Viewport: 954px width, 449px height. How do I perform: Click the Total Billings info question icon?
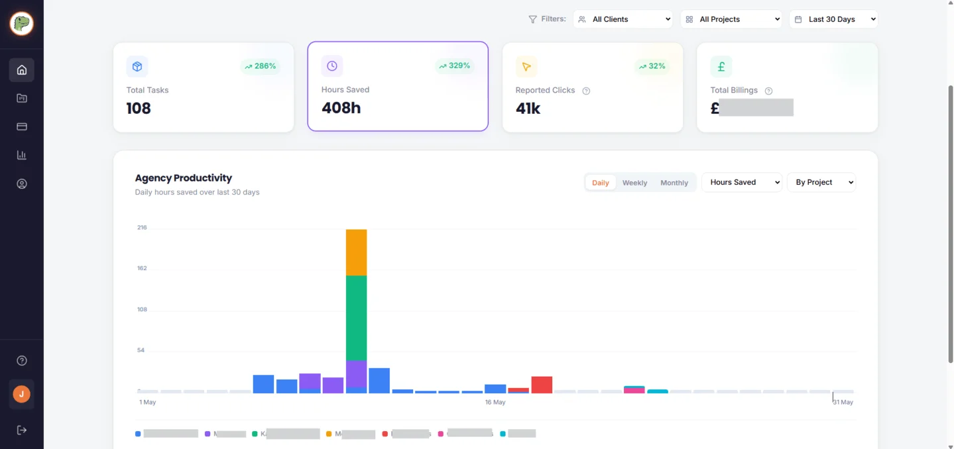(x=769, y=91)
